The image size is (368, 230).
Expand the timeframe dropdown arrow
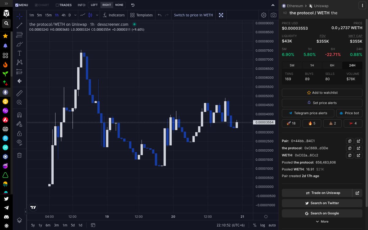[75, 15]
